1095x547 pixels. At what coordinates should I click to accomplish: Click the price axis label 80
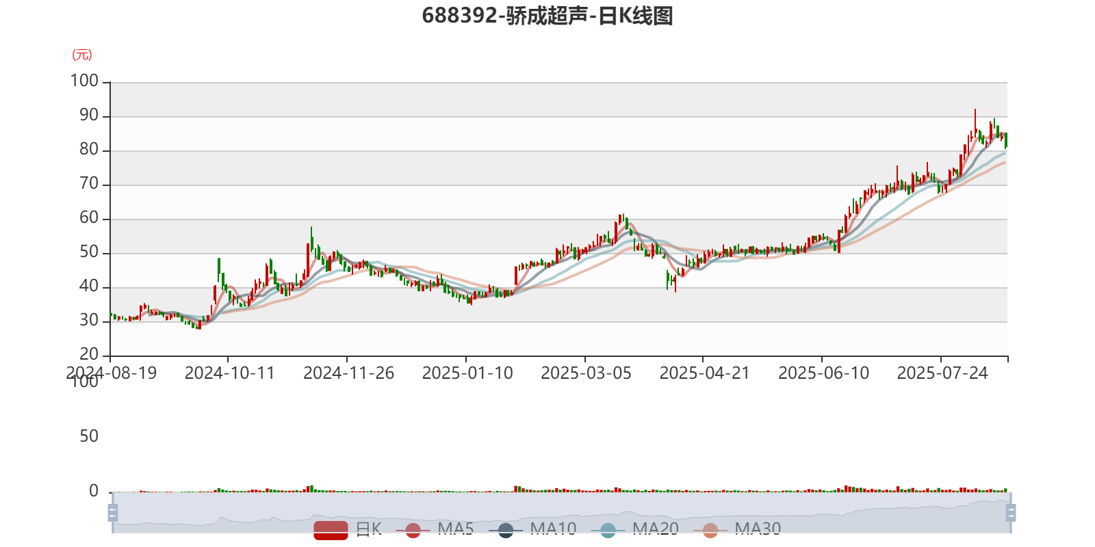(89, 150)
